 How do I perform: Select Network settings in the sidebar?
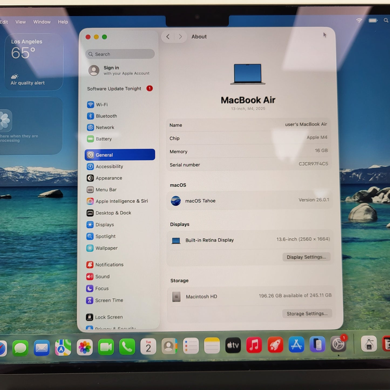105,127
